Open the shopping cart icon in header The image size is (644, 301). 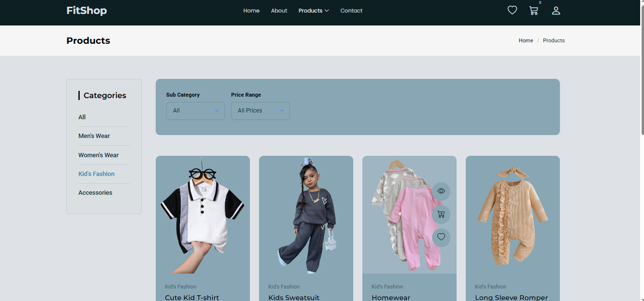coord(533,11)
